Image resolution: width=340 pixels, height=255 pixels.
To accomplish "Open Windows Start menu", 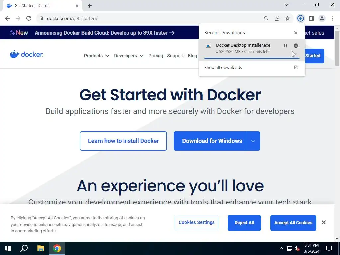I will tap(8, 248).
